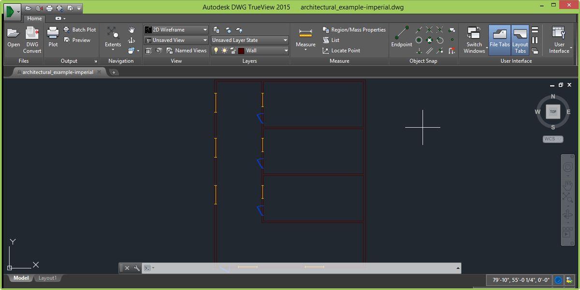580x290 pixels.
Task: Toggle the Perpendicular object snap icon
Action: click(x=419, y=50)
